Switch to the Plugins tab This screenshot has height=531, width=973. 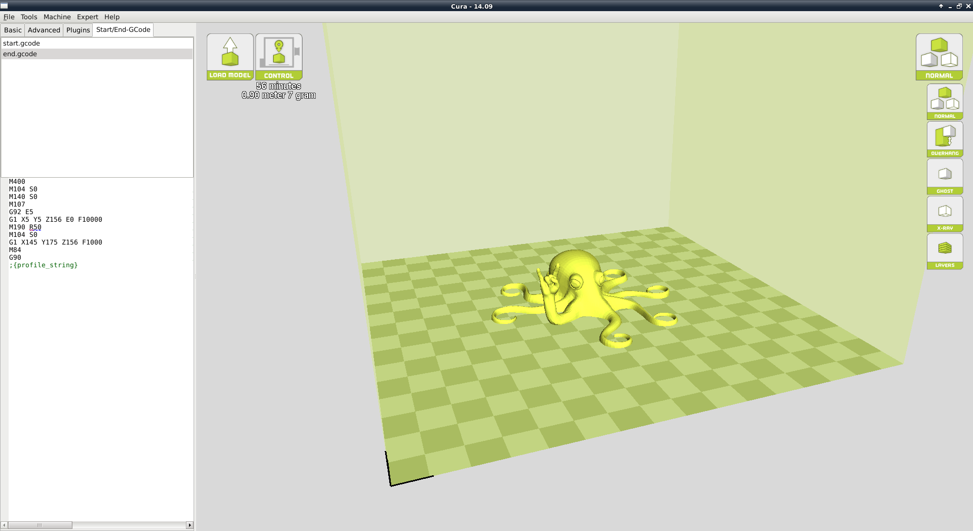(78, 30)
